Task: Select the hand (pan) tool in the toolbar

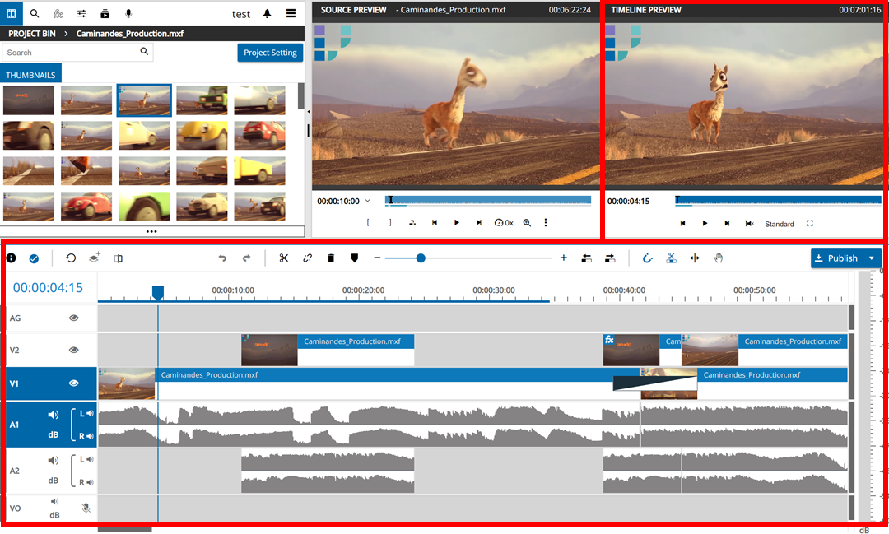Action: (718, 258)
